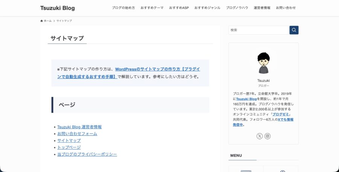The width and height of the screenshot is (339, 172).
Task: Open ブログの始め方 menu item
Action: pos(123,8)
